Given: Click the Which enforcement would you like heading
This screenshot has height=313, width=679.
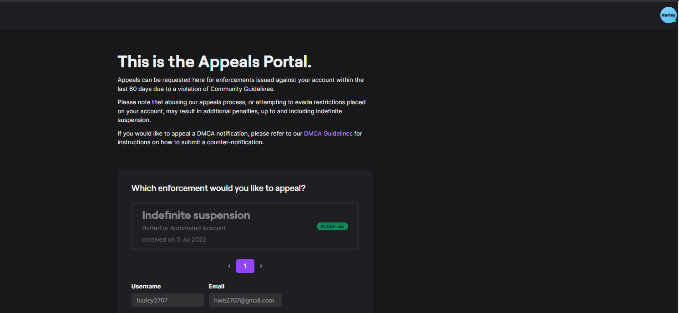Looking at the screenshot, I should point(218,188).
